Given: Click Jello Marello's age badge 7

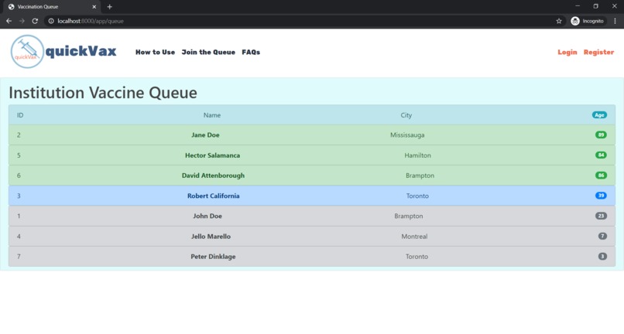Looking at the screenshot, I should 602,236.
